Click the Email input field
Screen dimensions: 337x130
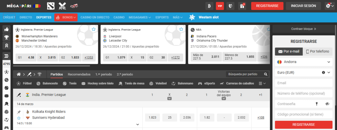304,83
